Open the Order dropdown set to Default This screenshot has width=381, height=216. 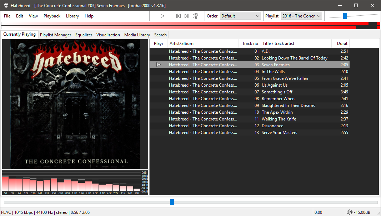(240, 16)
